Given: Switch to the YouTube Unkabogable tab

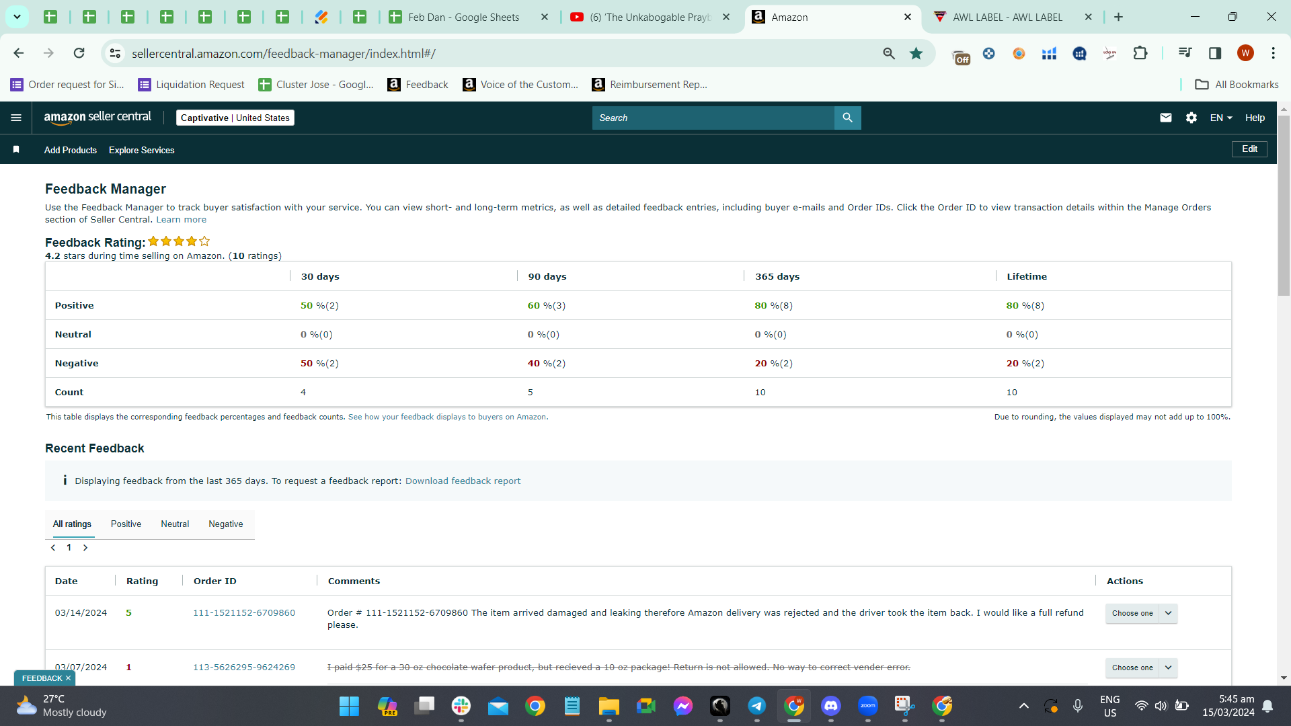Looking at the screenshot, I should pyautogui.click(x=650, y=17).
